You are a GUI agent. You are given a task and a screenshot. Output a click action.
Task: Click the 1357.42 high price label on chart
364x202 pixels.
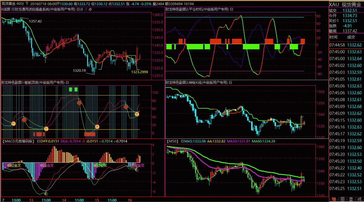tap(35, 21)
